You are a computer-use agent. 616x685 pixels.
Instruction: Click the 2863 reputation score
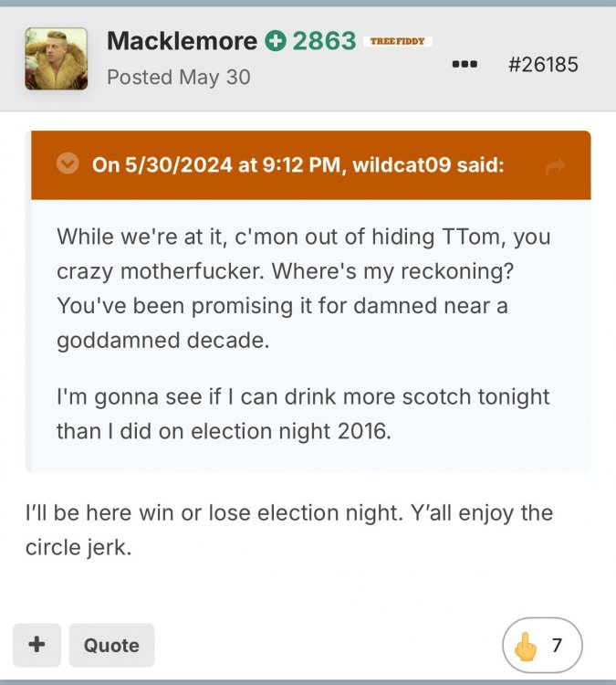point(324,41)
